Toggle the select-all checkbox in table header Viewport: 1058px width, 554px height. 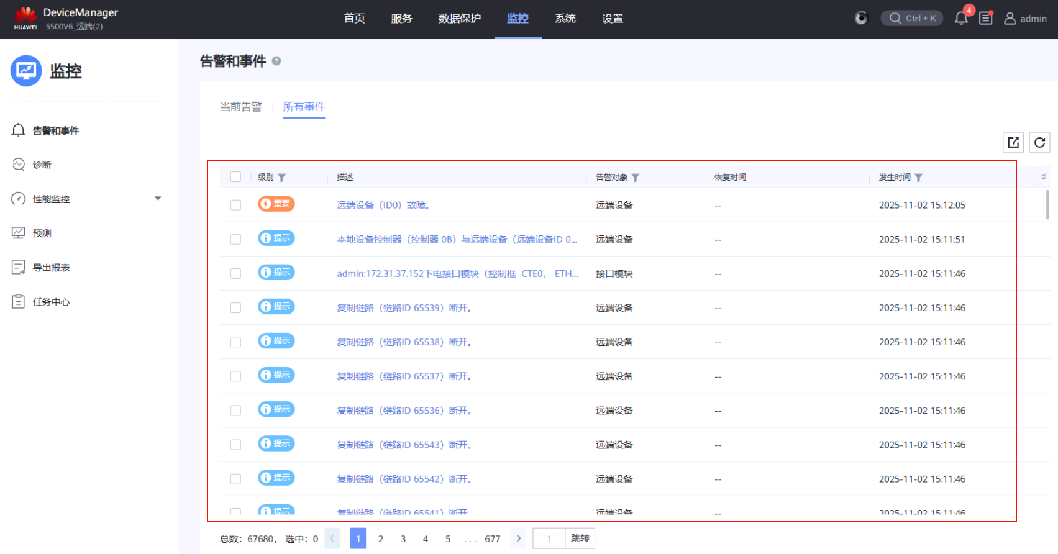[235, 177]
